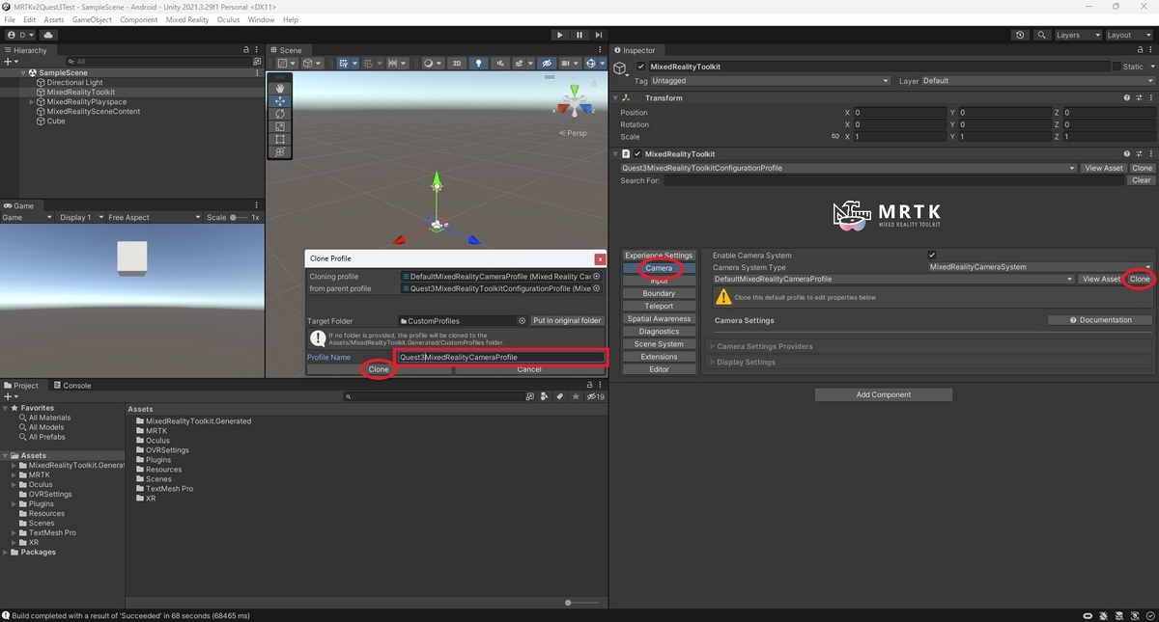Toggle MixedRealityToolkit component enabled checkbox

637,153
